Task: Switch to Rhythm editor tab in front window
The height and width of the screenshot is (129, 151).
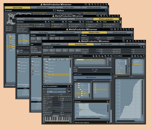Action: (x=106, y=44)
